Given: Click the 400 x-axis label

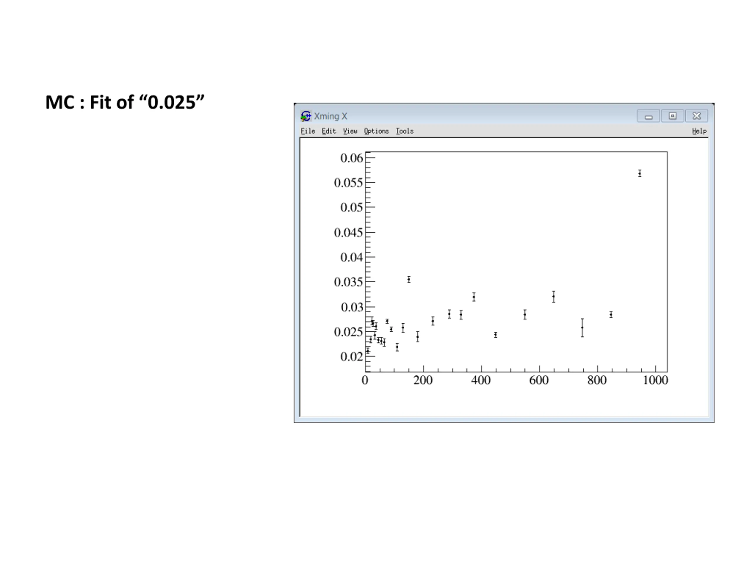Looking at the screenshot, I should 481,380.
